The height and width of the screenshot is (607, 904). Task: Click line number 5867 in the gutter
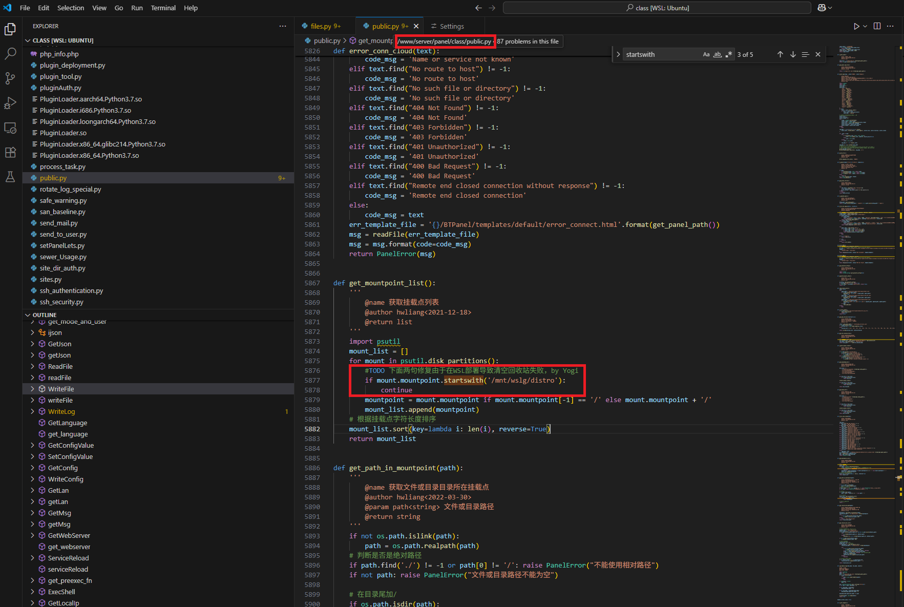[312, 283]
